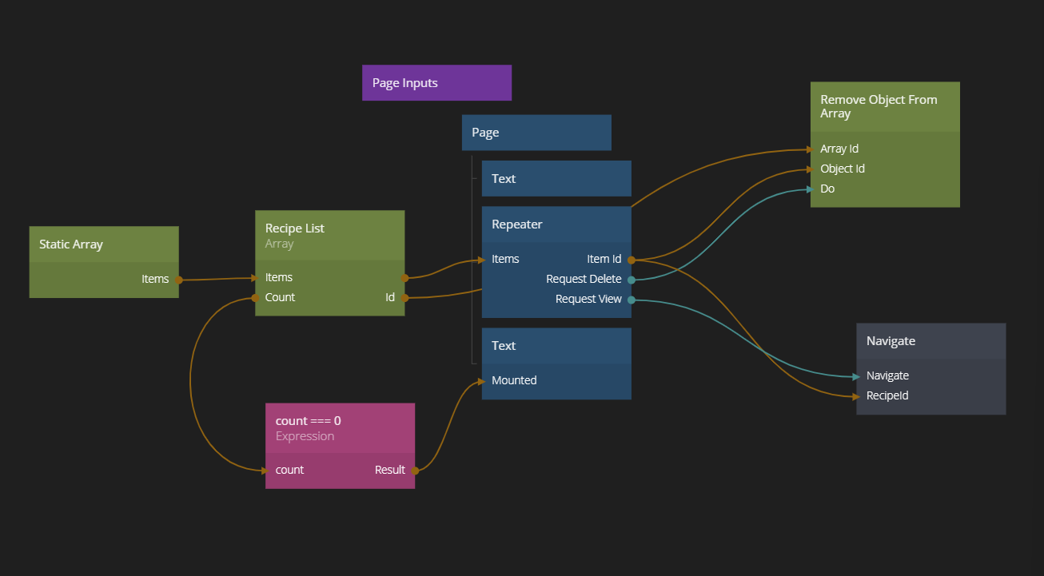Click the Request View output port dot

pyautogui.click(x=631, y=300)
